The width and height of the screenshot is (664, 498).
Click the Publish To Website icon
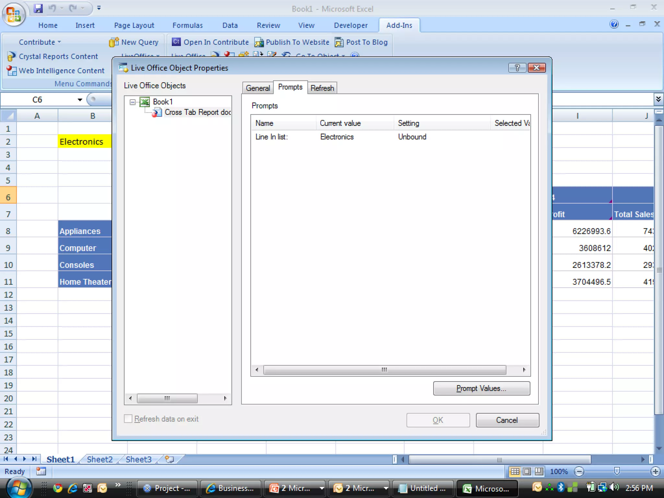[x=259, y=42]
